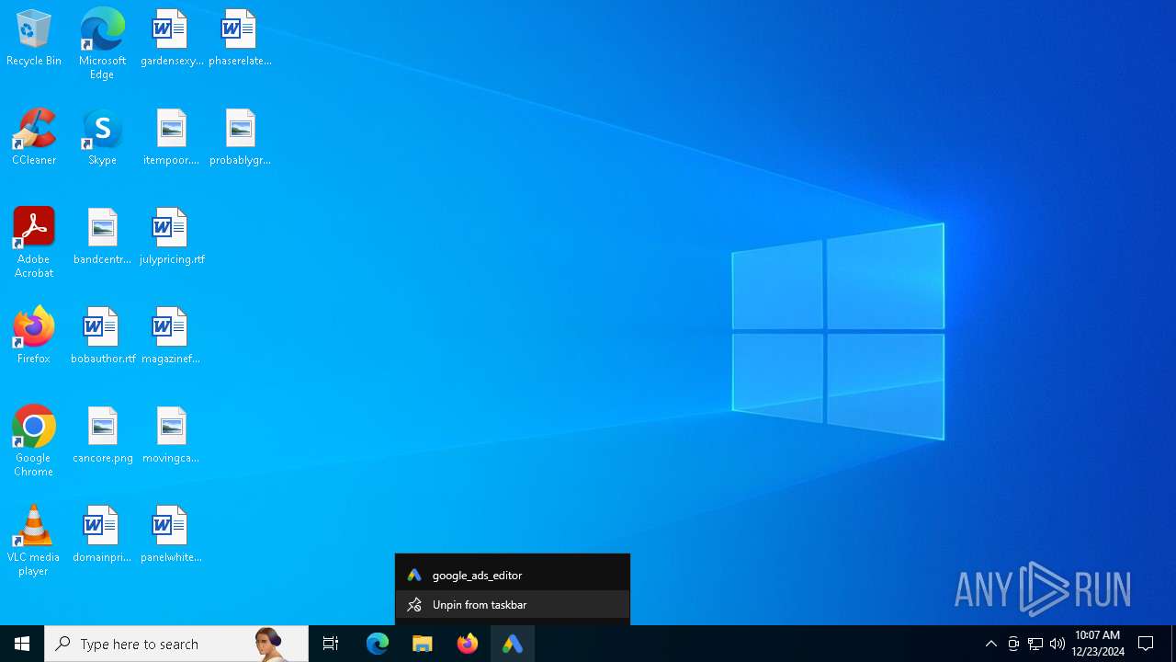Image resolution: width=1176 pixels, height=662 pixels.
Task: Select cancore.png image file
Action: pos(102,436)
